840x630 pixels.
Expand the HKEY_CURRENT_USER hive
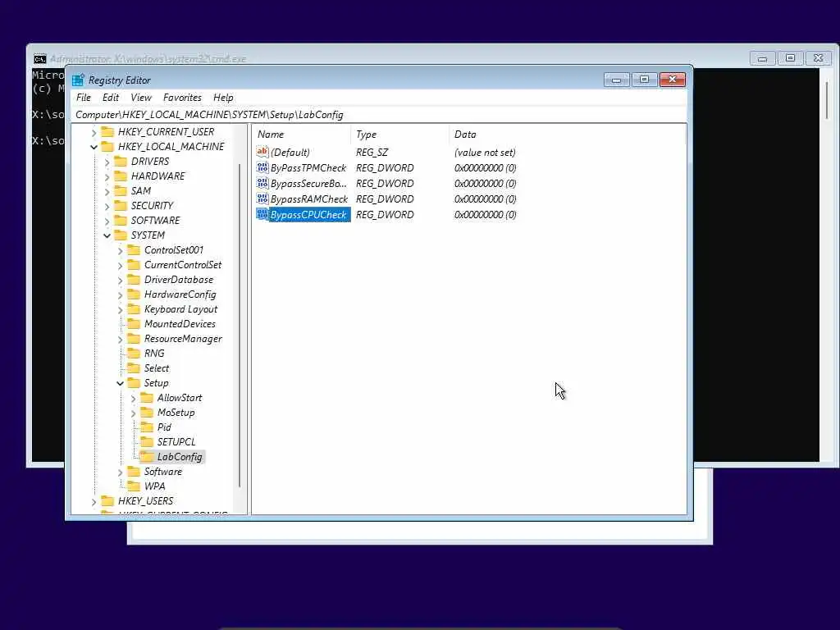pos(94,132)
